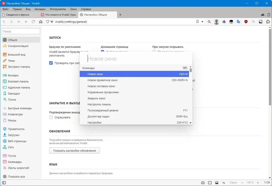The width and height of the screenshot is (272, 186).
Task: Click settings page vertical scrollbar thumb
Action: pos(270,67)
